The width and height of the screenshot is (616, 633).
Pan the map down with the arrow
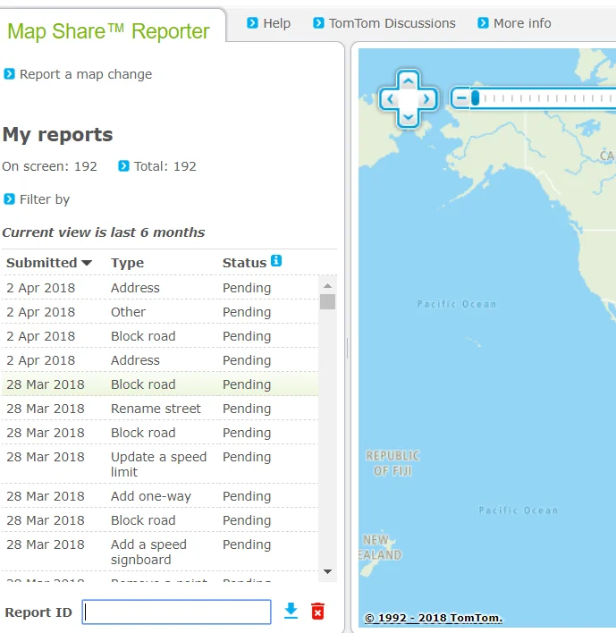409,117
